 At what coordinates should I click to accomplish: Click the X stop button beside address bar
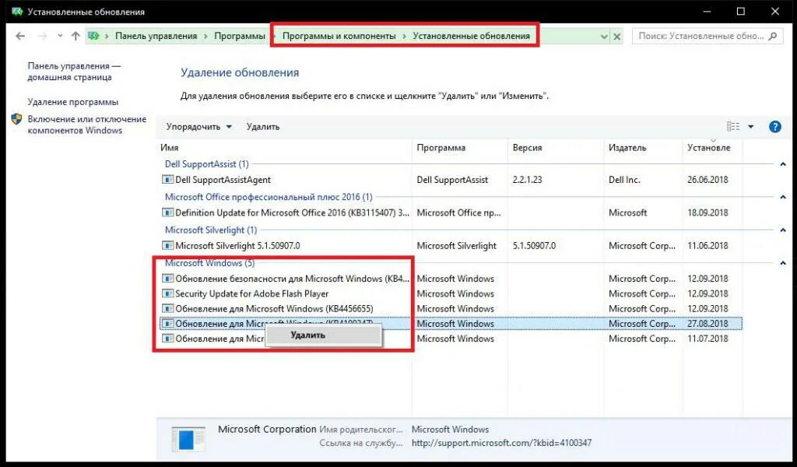pyautogui.click(x=616, y=37)
